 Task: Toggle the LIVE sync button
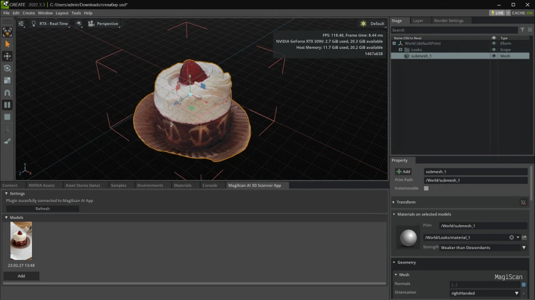pyautogui.click(x=497, y=13)
